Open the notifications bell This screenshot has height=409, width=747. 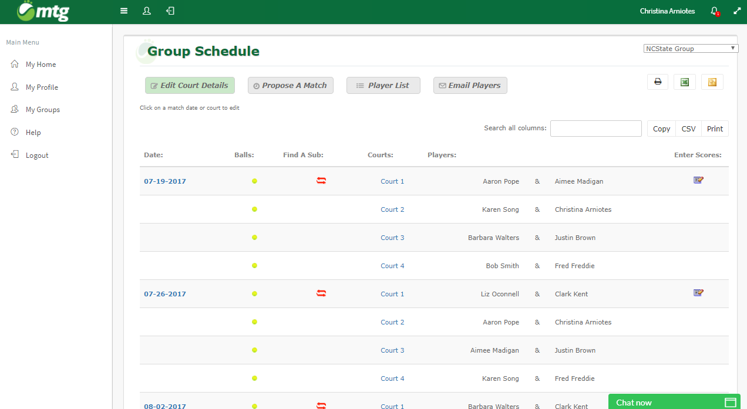pos(714,11)
